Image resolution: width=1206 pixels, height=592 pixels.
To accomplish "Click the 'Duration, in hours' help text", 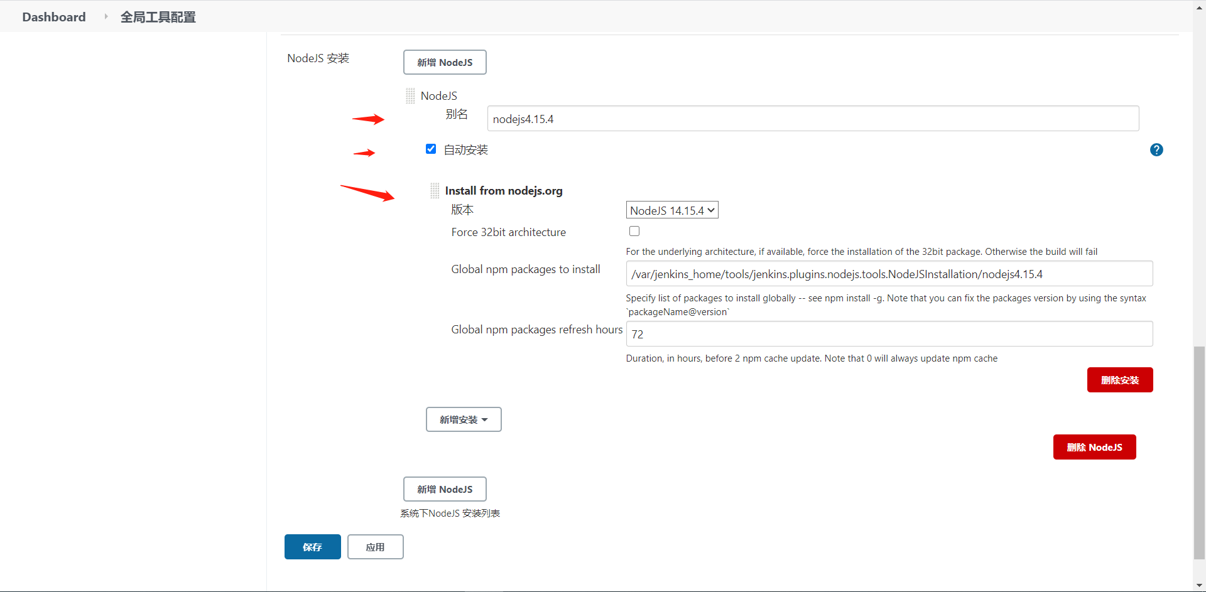I will click(x=812, y=358).
